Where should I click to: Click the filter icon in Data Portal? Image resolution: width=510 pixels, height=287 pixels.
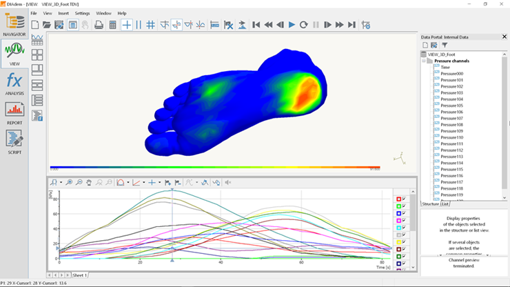(445, 45)
